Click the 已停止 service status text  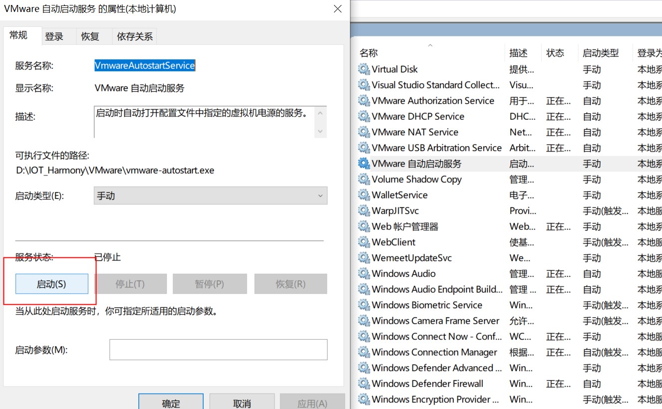[107, 257]
